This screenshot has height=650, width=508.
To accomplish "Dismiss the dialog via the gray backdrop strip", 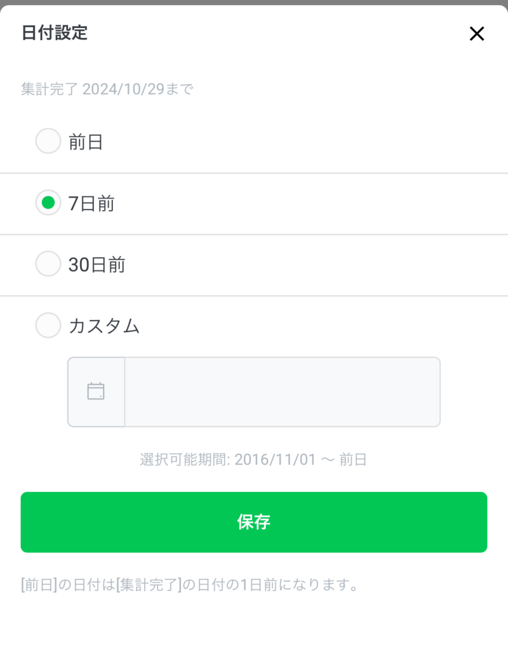I will click(x=254, y=2).
